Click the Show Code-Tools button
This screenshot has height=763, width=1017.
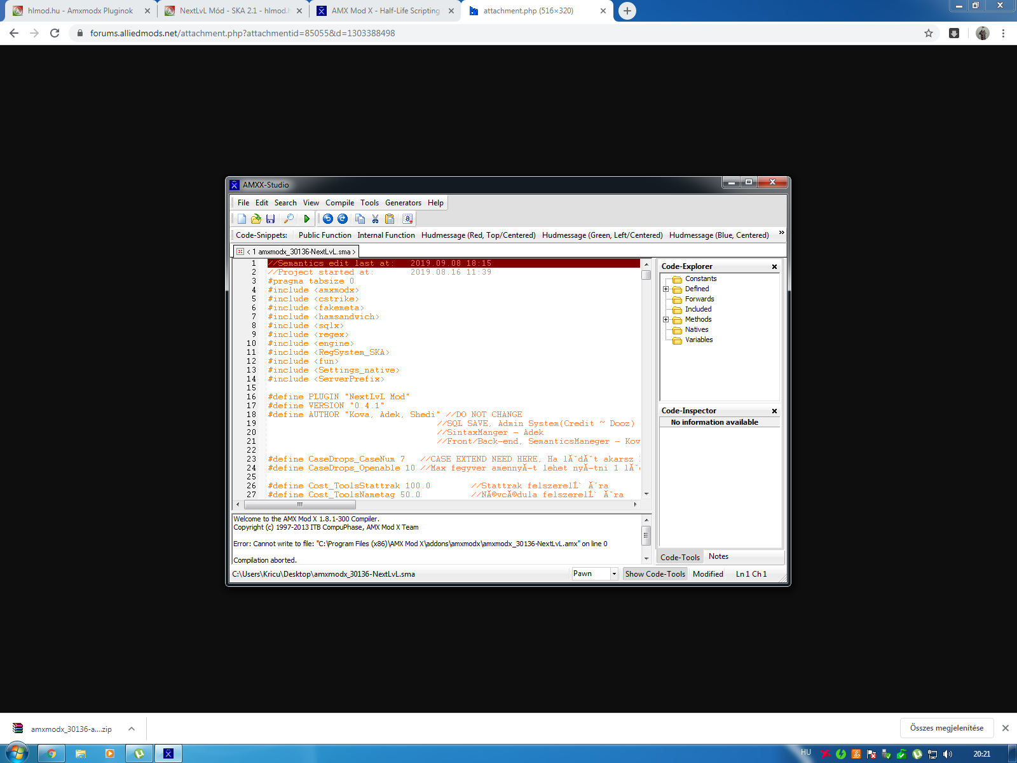(x=655, y=574)
